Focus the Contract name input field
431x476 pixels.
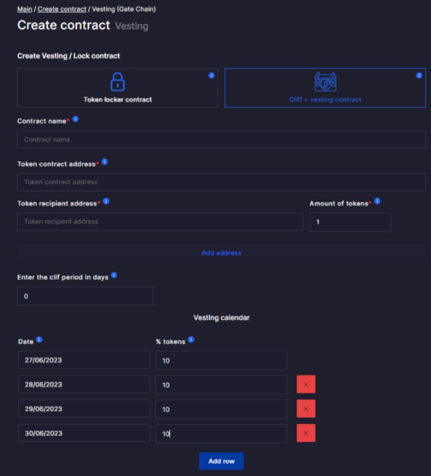(x=222, y=140)
